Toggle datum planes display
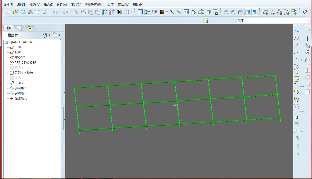The image size is (312, 179). [x=266, y=12]
